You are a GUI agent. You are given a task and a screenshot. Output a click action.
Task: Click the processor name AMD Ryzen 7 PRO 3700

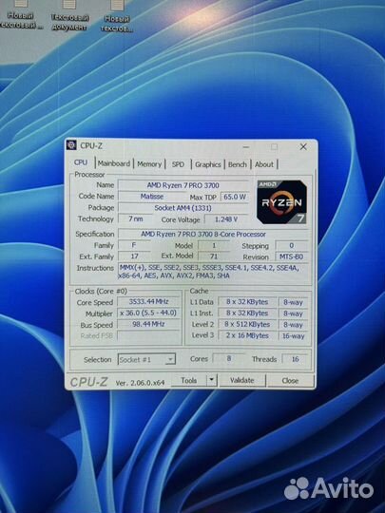183,185
